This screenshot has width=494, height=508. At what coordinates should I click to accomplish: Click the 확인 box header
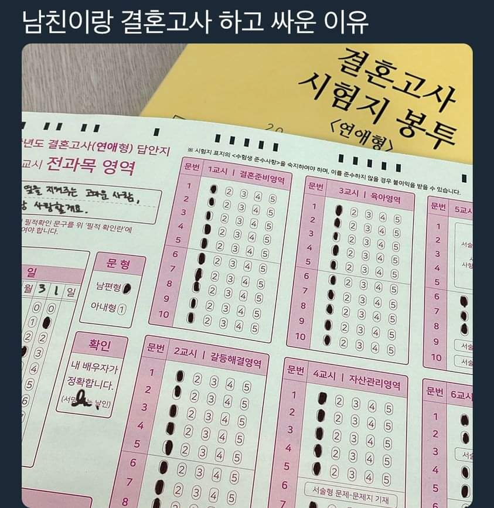(100, 345)
